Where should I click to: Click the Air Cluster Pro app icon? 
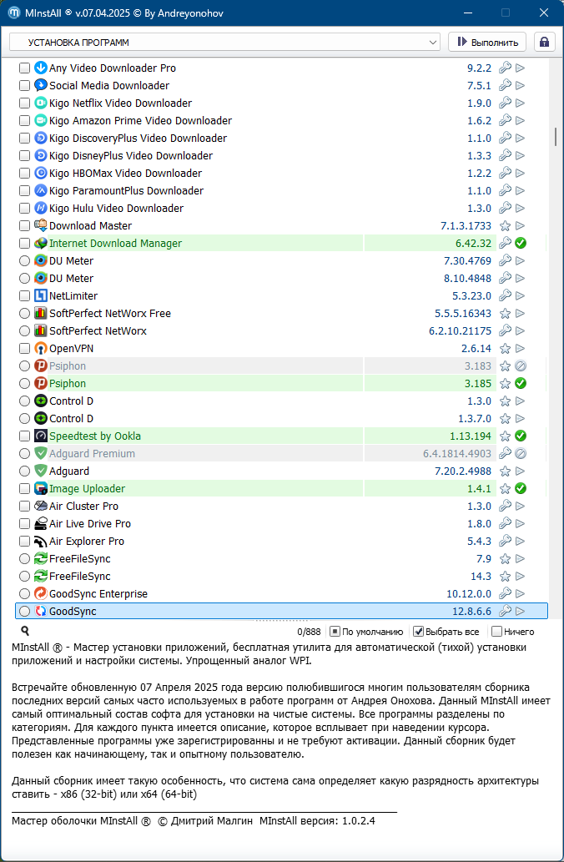41,507
